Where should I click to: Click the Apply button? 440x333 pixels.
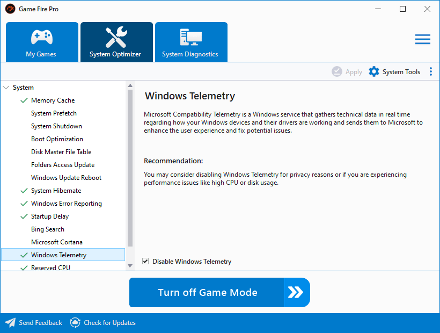click(347, 72)
